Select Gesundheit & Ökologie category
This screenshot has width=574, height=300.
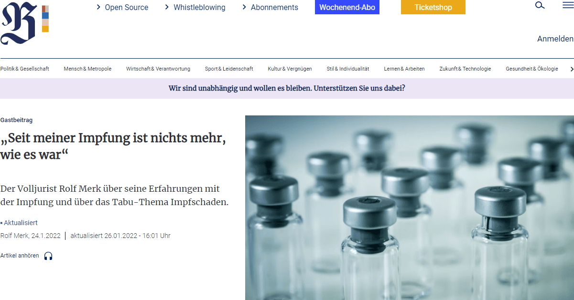532,69
